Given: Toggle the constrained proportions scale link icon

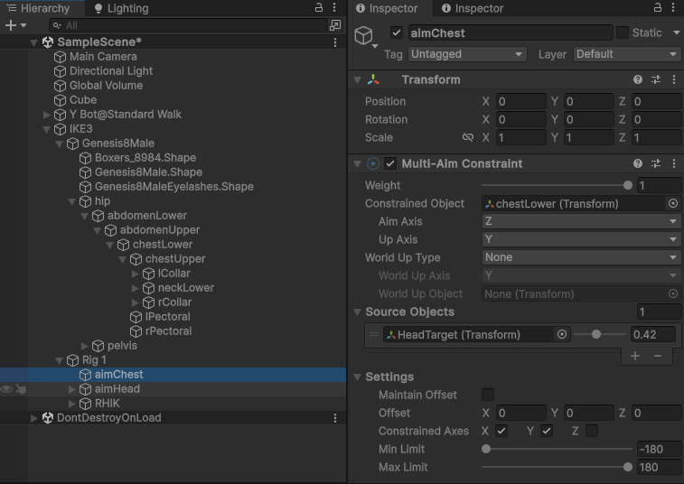Looking at the screenshot, I should point(467,138).
